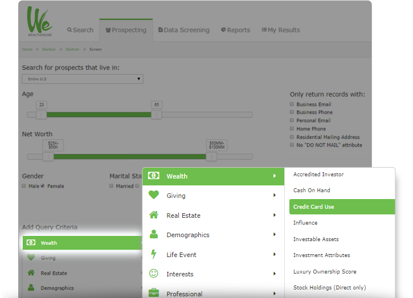Uncheck the Female gender checkbox
The image size is (413, 298).
[x=43, y=186]
